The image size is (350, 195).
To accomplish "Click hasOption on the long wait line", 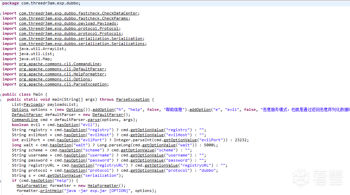I will pyautogui.click(x=61, y=145).
